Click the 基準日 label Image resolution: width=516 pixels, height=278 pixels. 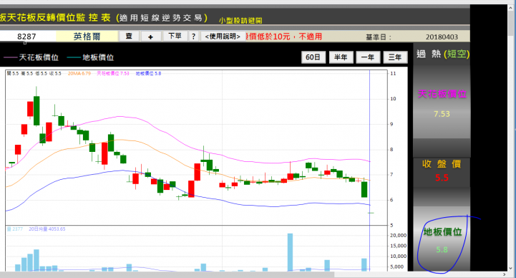379,37
